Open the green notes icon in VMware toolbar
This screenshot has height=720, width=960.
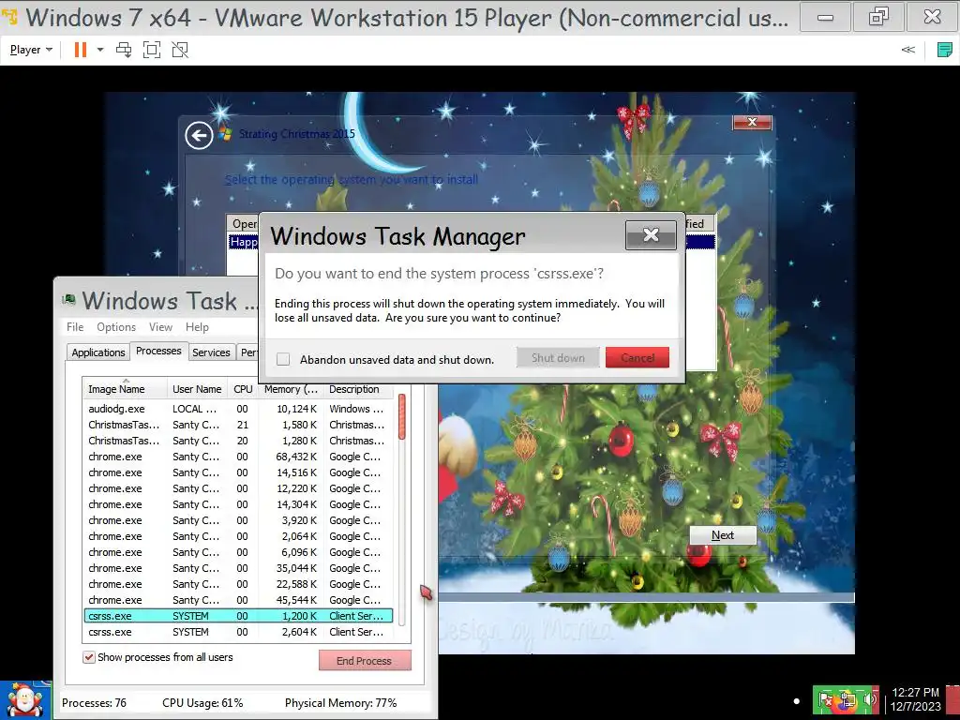(945, 50)
